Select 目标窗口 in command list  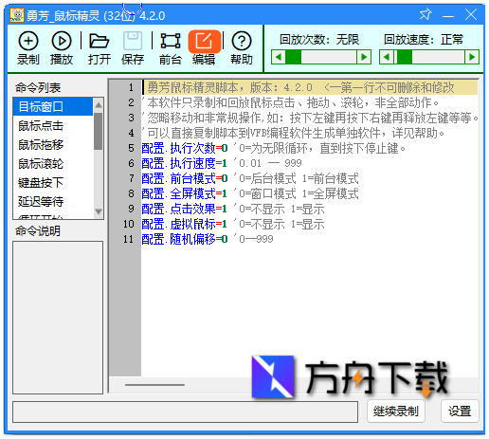pos(53,106)
